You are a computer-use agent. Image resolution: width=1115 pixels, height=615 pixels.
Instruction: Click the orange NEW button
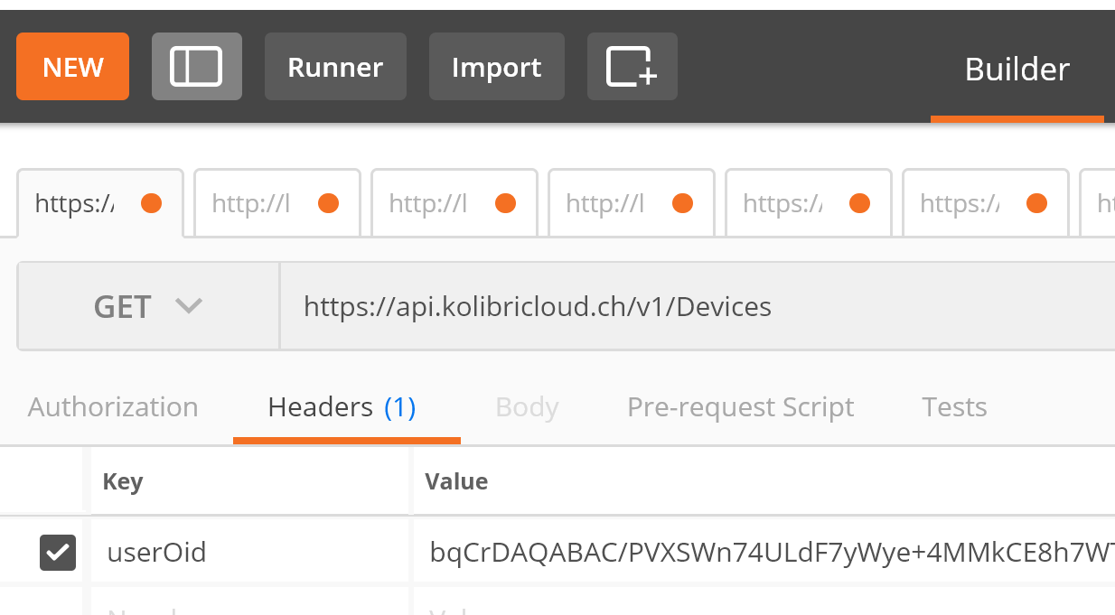pos(73,67)
